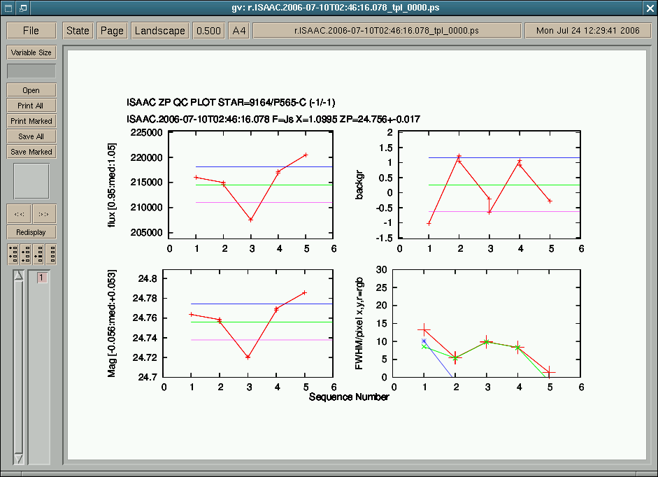Open the 0.500 scale dropdown

208,31
